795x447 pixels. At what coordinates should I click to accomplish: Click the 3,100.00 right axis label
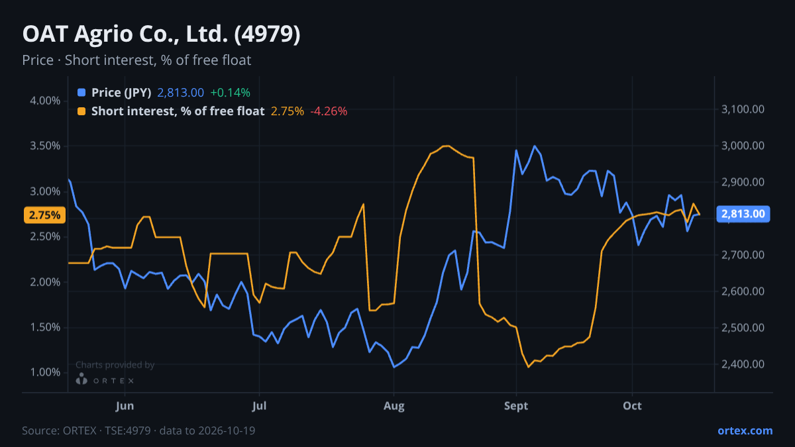pos(743,109)
